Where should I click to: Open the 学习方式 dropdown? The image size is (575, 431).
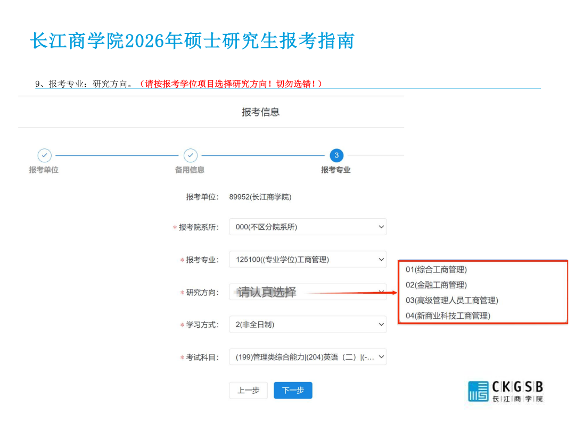click(x=308, y=325)
